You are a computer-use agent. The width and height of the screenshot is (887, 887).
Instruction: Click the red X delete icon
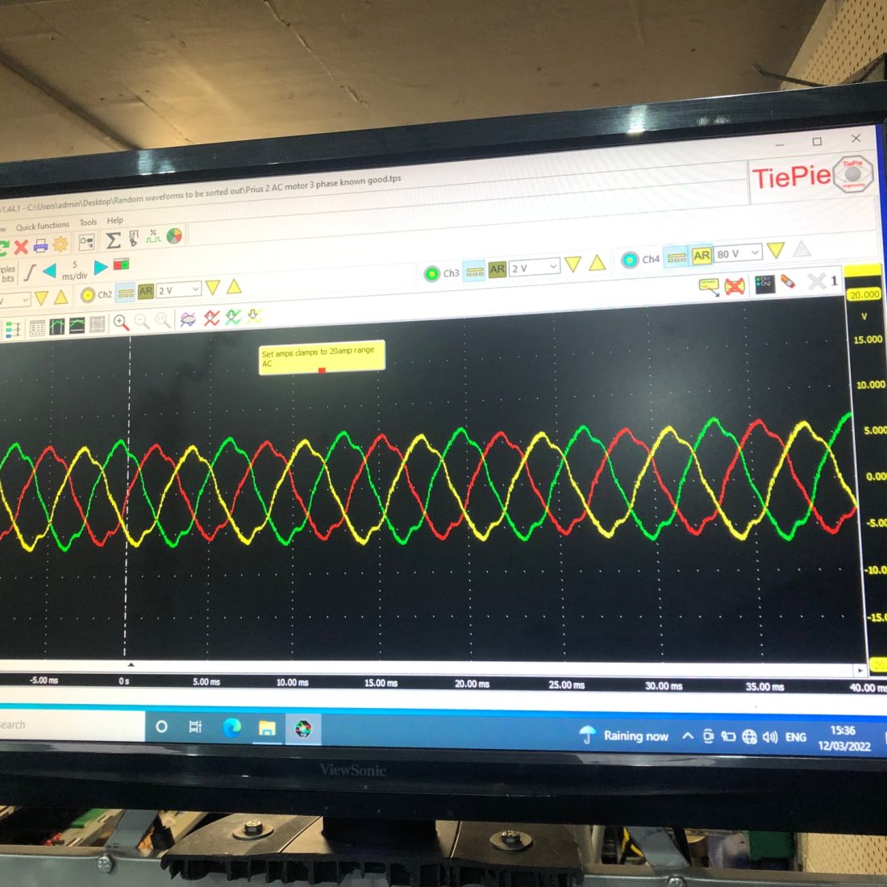click(x=21, y=246)
